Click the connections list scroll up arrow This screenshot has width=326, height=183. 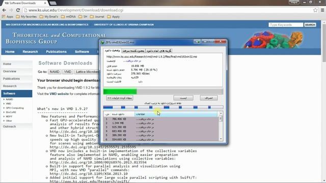point(221,113)
